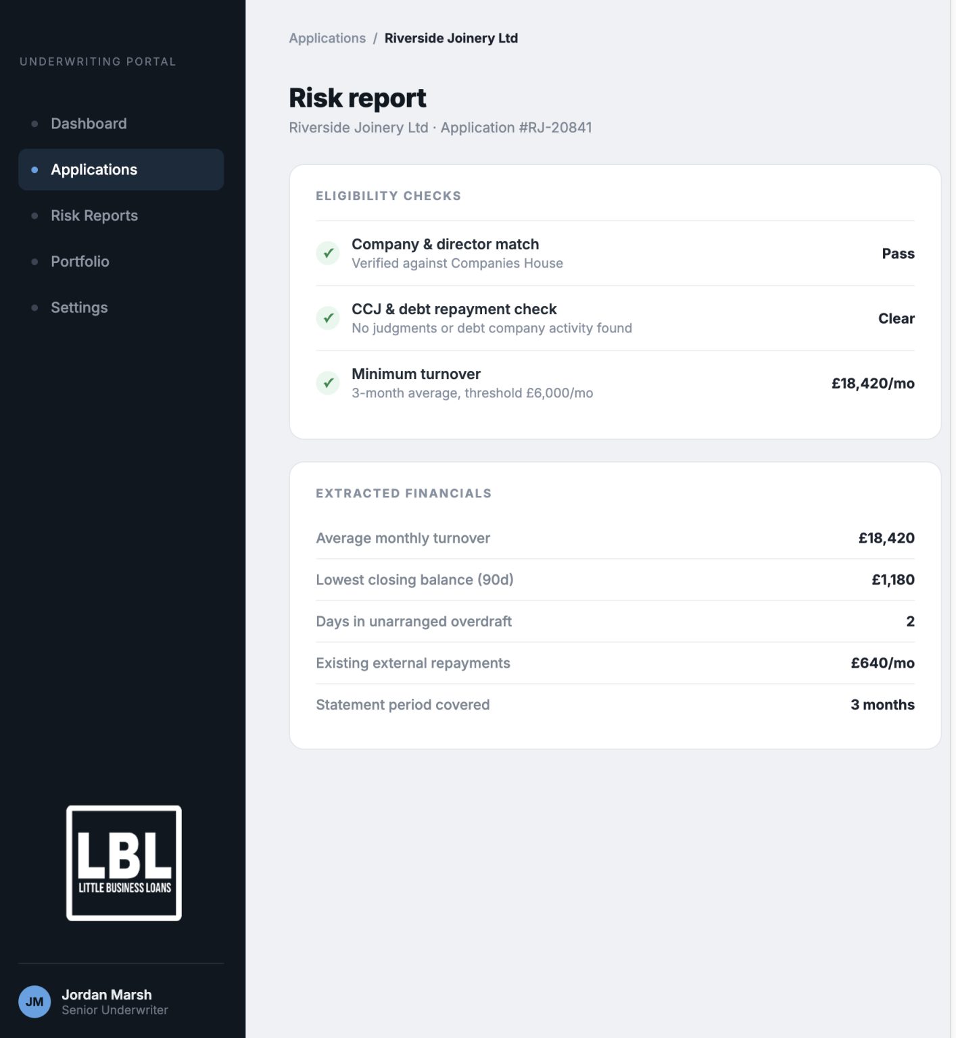The width and height of the screenshot is (956, 1038).
Task: Click '3-month average, threshold £6,000/mo' text
Action: [473, 393]
